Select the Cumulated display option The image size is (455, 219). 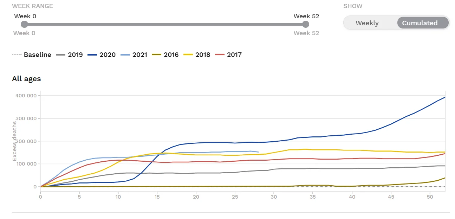(x=420, y=23)
